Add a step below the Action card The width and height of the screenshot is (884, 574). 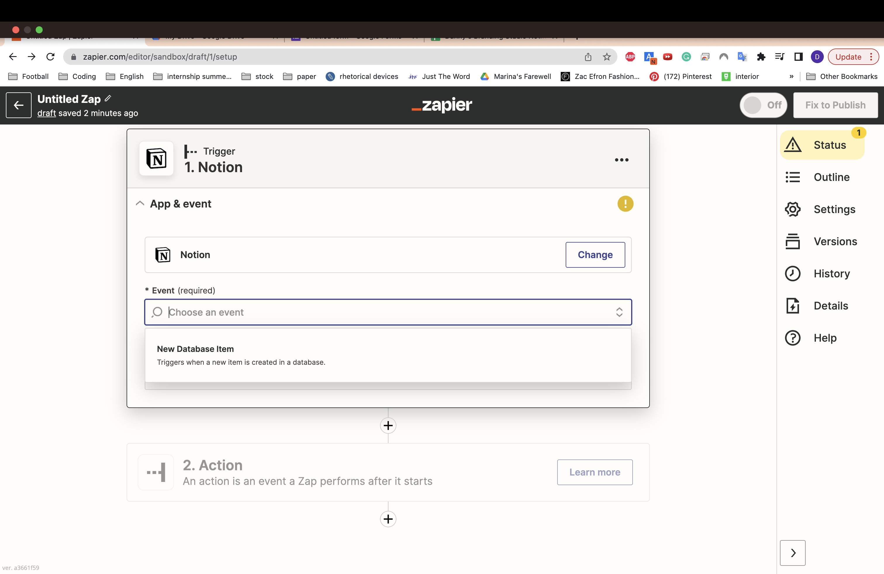(x=388, y=519)
